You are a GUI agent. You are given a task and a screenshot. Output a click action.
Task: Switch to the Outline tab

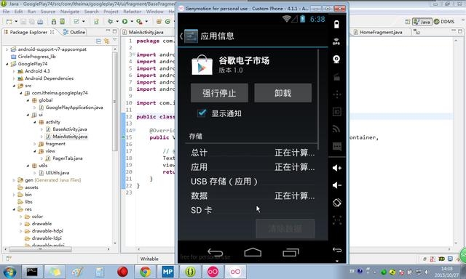(74, 32)
